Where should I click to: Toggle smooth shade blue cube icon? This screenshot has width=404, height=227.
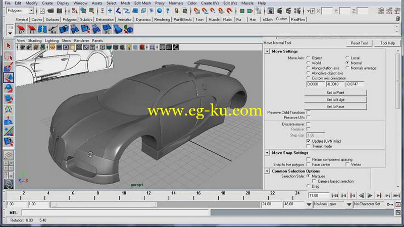click(109, 47)
